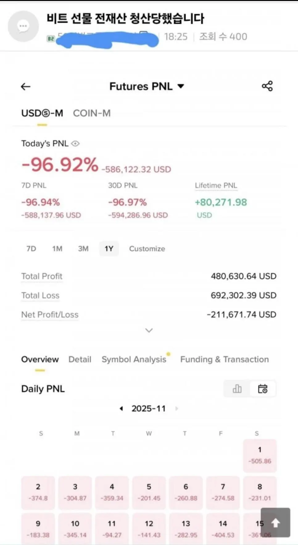Tap the scroll-to-top arrow button
The height and width of the screenshot is (545, 298).
pos(275,522)
